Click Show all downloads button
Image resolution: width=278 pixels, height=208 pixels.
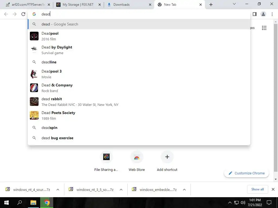click(257, 189)
